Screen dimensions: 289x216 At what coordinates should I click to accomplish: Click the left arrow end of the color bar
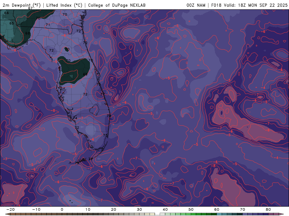pos(7,214)
